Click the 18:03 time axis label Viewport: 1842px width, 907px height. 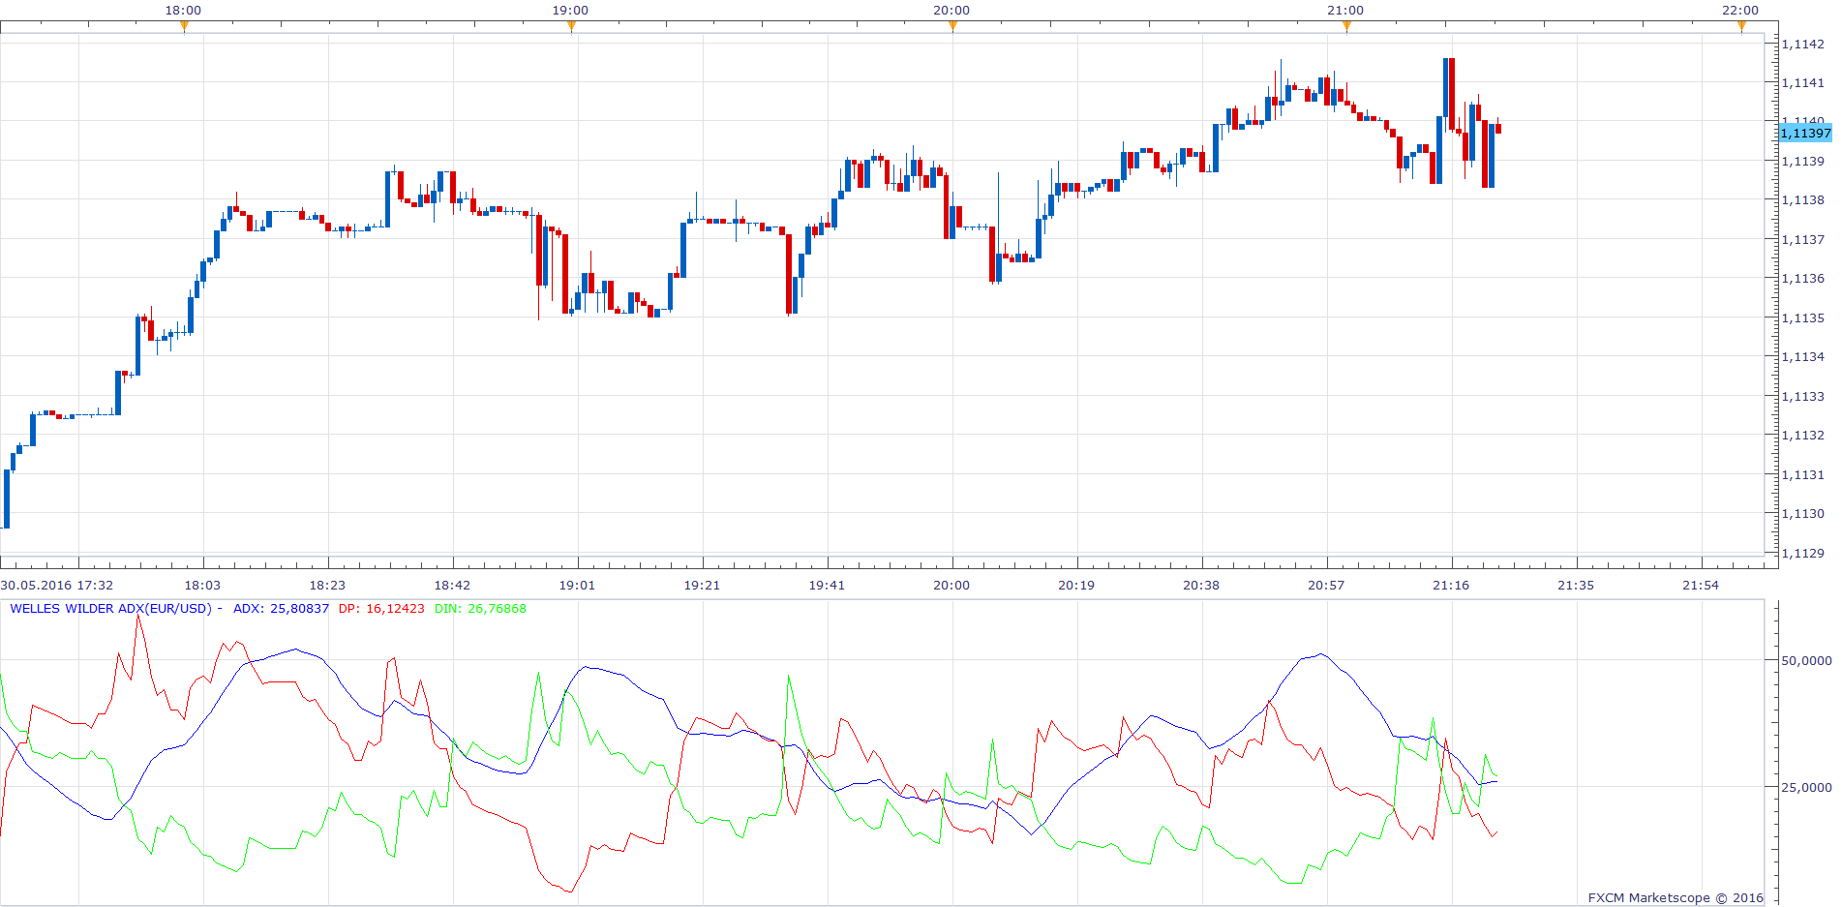[x=202, y=585]
